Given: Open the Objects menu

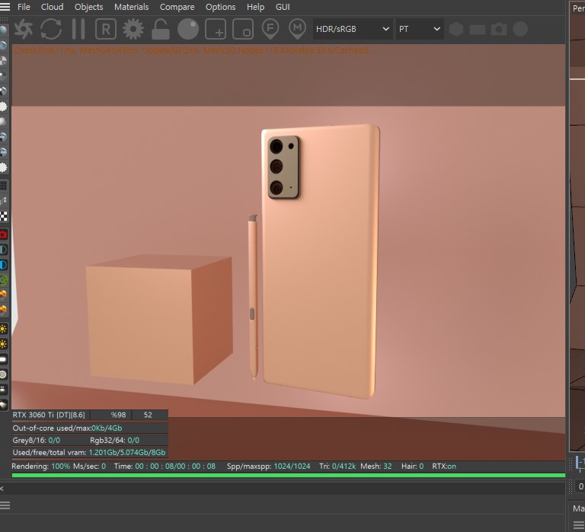Looking at the screenshot, I should point(89,7).
